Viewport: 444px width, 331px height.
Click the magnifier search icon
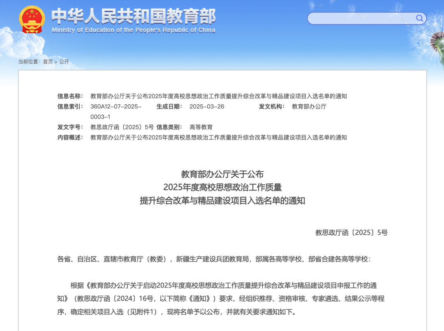pyautogui.click(x=419, y=18)
